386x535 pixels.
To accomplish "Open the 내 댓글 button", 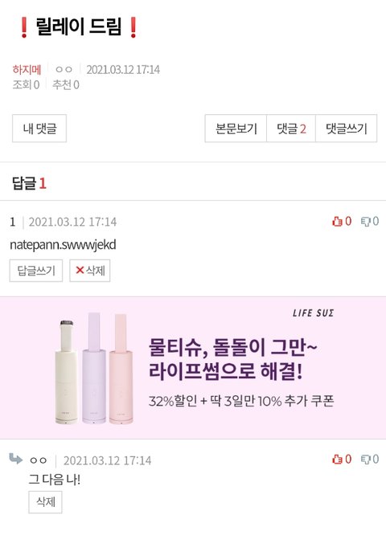I will [39, 129].
